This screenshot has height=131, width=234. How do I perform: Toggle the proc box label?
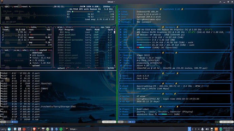coord(60,27)
